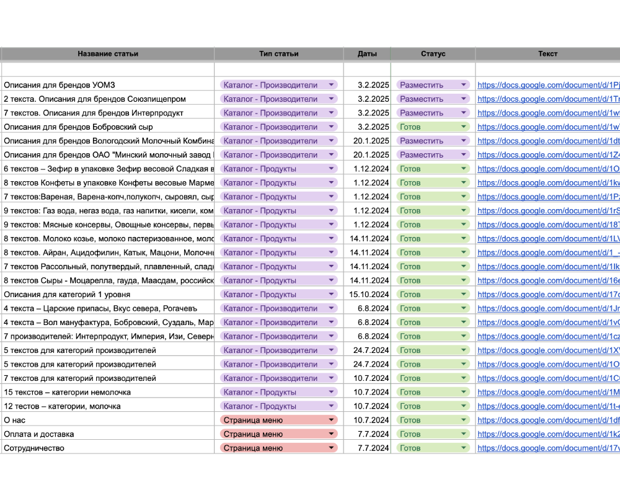Image resolution: width=620 pixels, height=500 pixels.
Task: Select the 'Даты' column header
Action: pos(367,54)
